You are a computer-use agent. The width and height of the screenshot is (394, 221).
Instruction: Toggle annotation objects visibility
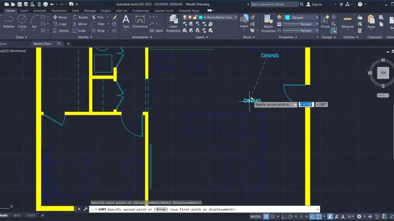[330, 217]
